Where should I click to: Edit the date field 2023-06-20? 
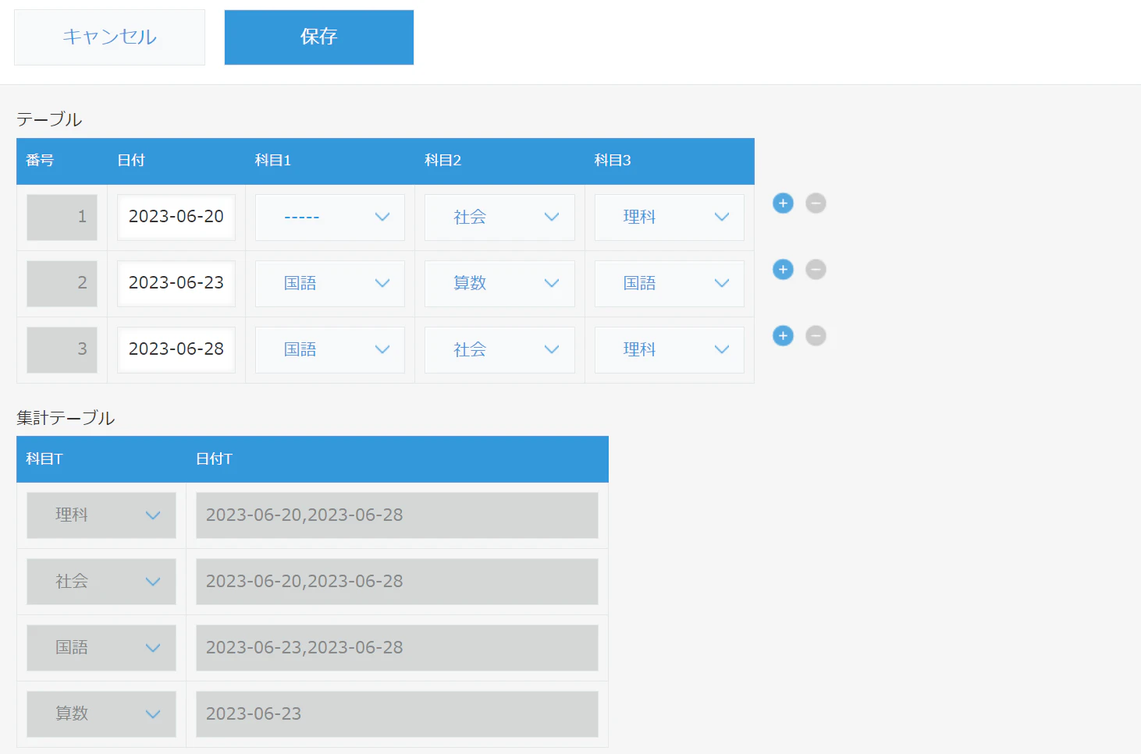click(x=176, y=218)
